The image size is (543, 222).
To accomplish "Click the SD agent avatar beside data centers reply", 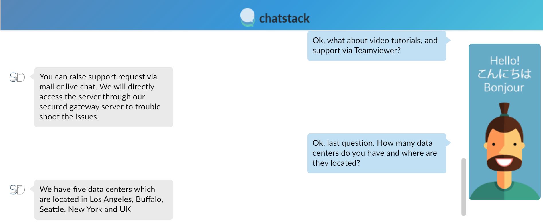I will 17,190.
